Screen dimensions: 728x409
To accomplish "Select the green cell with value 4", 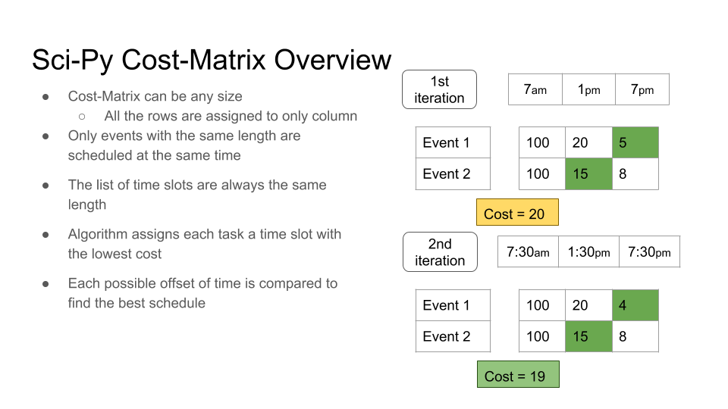I will pos(635,305).
